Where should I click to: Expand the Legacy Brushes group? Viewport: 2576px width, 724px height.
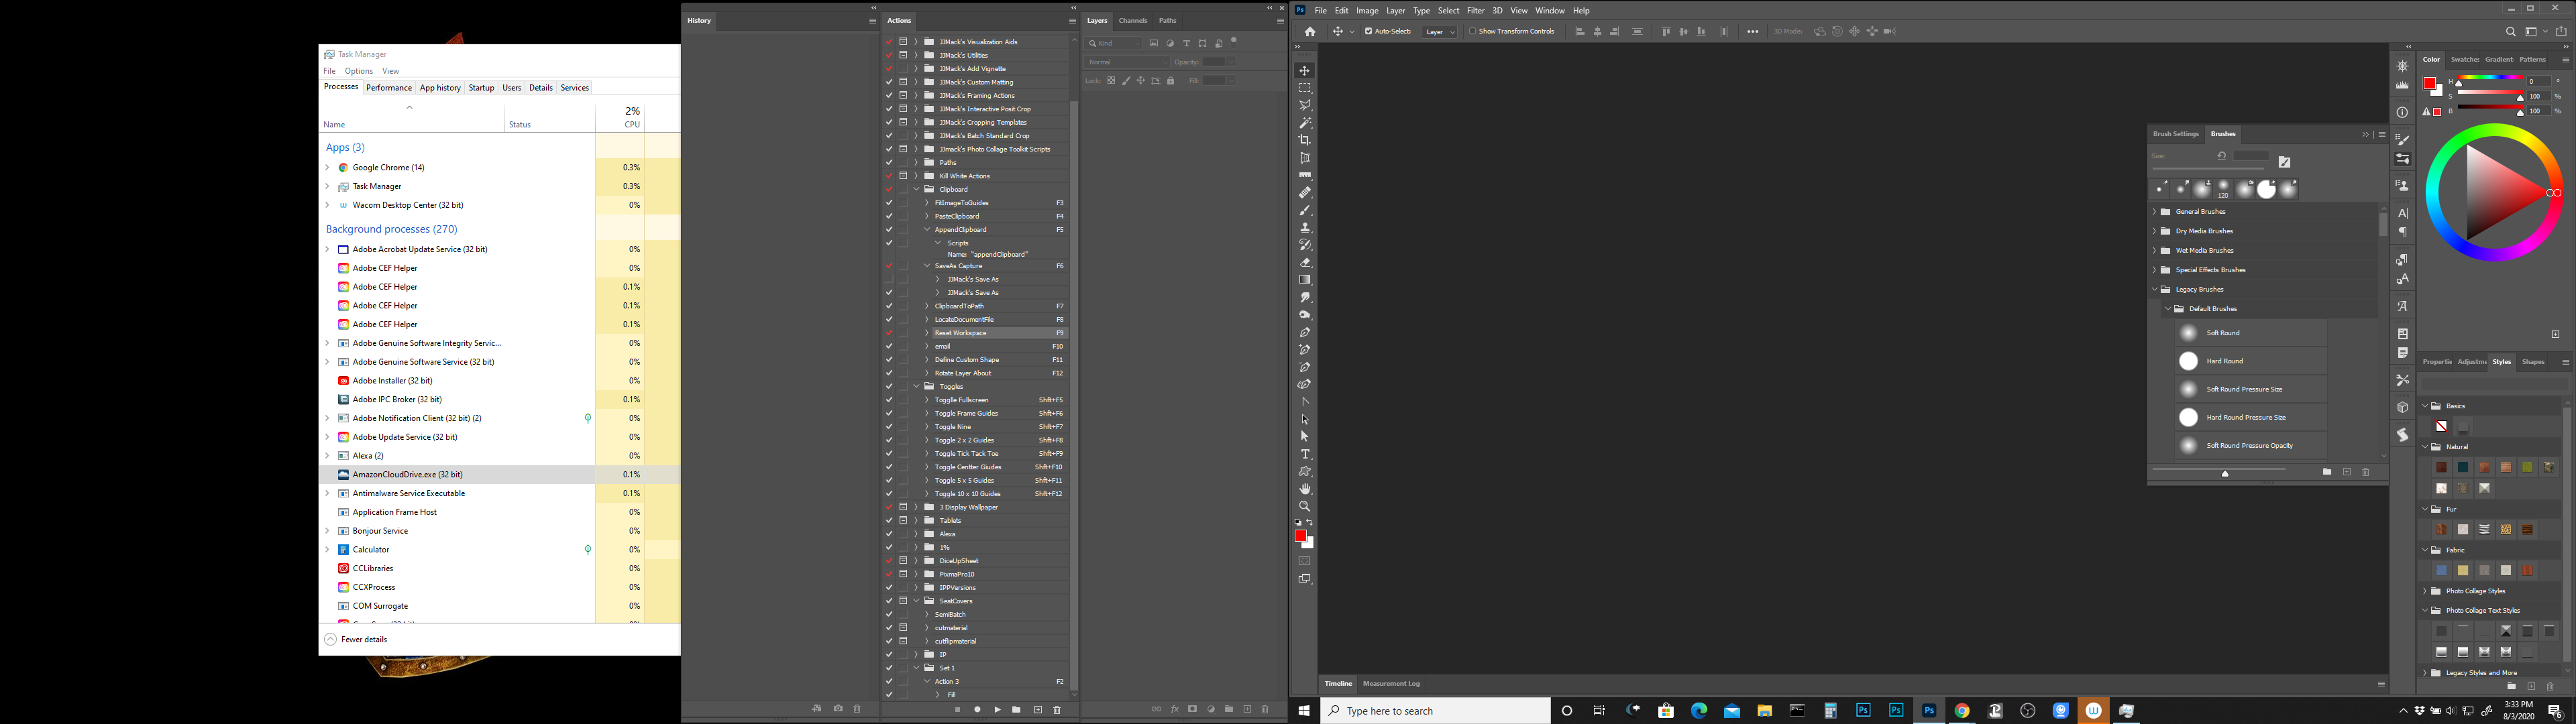2154,289
